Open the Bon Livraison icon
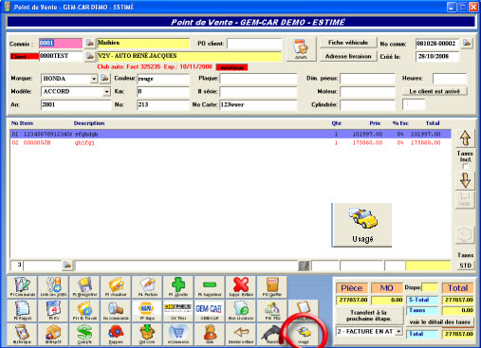481x348 pixels. click(x=241, y=310)
